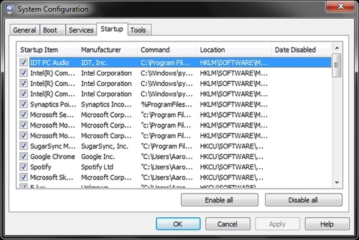Uncheck the IDT PC Audio startup item

[x=23, y=62]
